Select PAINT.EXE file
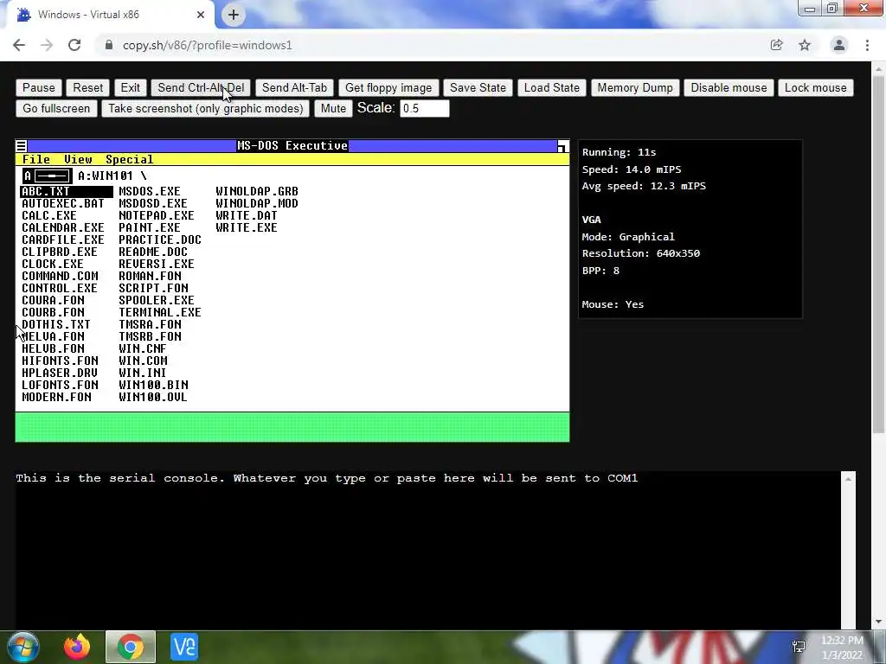This screenshot has height=664, width=886. (150, 227)
